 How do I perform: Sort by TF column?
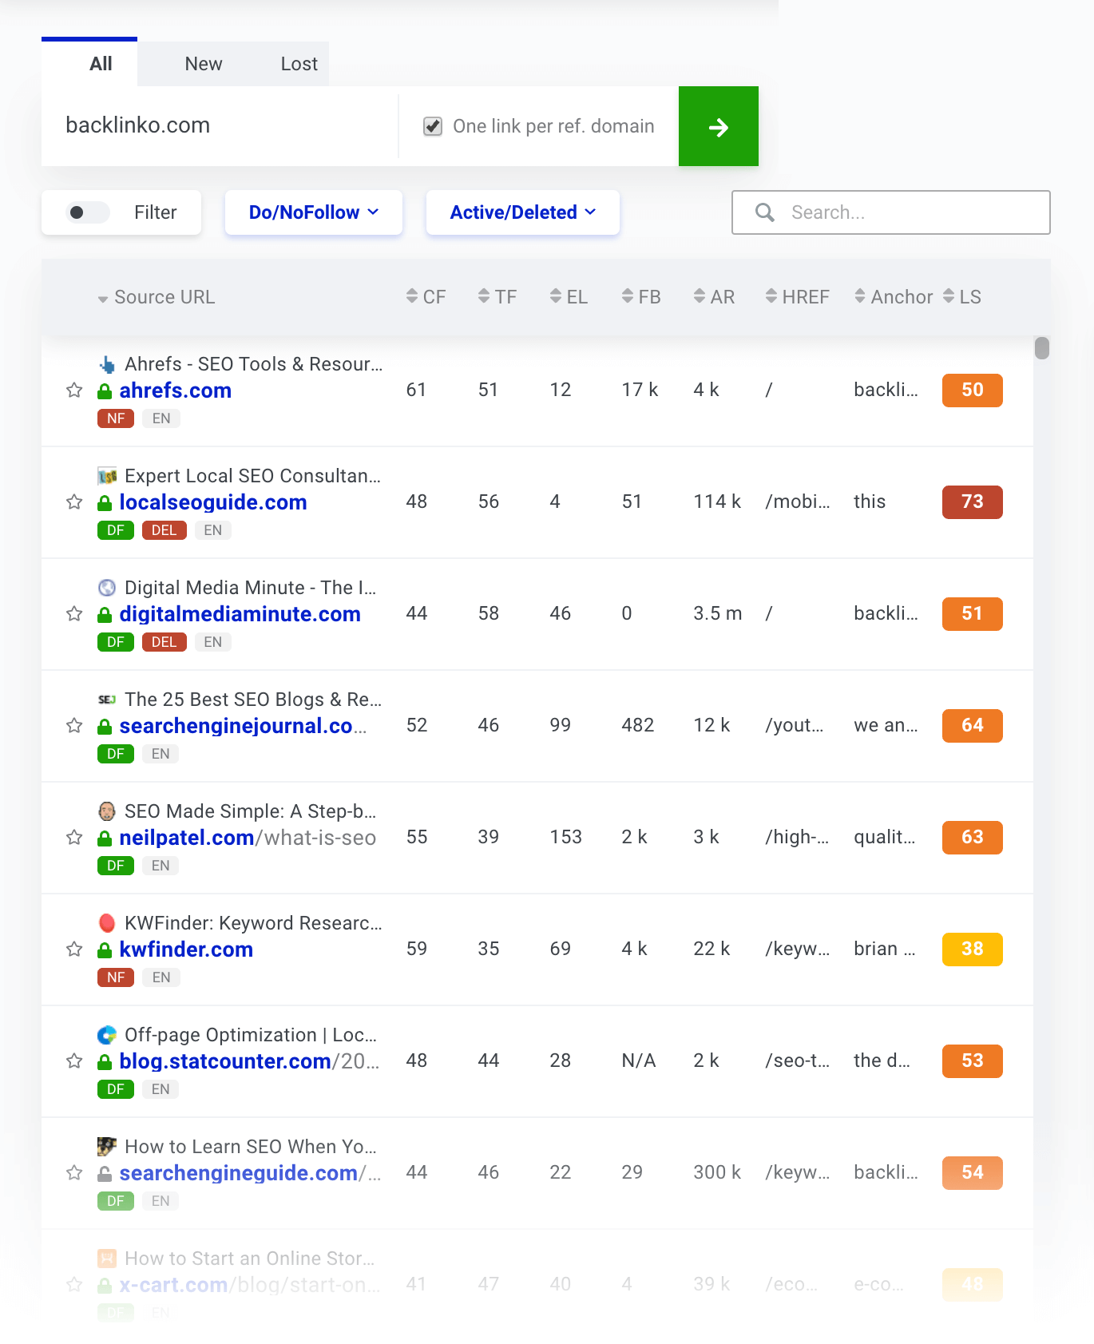point(497,297)
